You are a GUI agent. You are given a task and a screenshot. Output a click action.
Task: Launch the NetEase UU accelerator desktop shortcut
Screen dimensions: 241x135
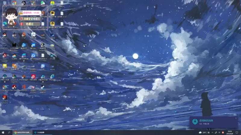click(5, 76)
